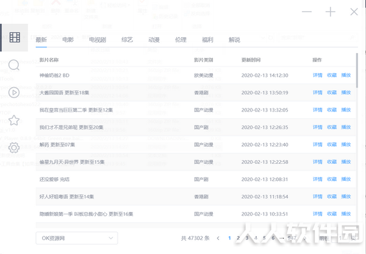Click 收藏 for 大酱园国语
This screenshot has height=254, width=366.
tap(332, 93)
